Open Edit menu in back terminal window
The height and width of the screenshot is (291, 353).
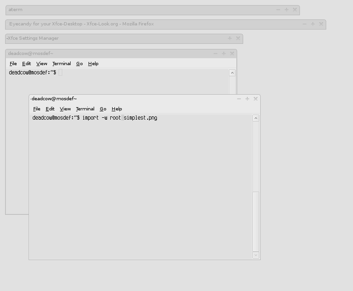tap(27, 64)
